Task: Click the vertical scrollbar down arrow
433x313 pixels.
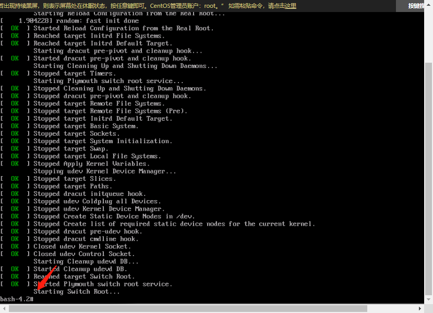Action: click(x=428, y=299)
